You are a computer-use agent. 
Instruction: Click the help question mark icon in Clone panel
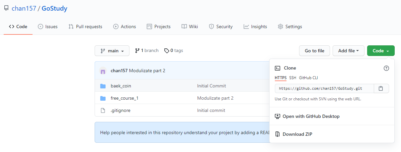coord(386,68)
